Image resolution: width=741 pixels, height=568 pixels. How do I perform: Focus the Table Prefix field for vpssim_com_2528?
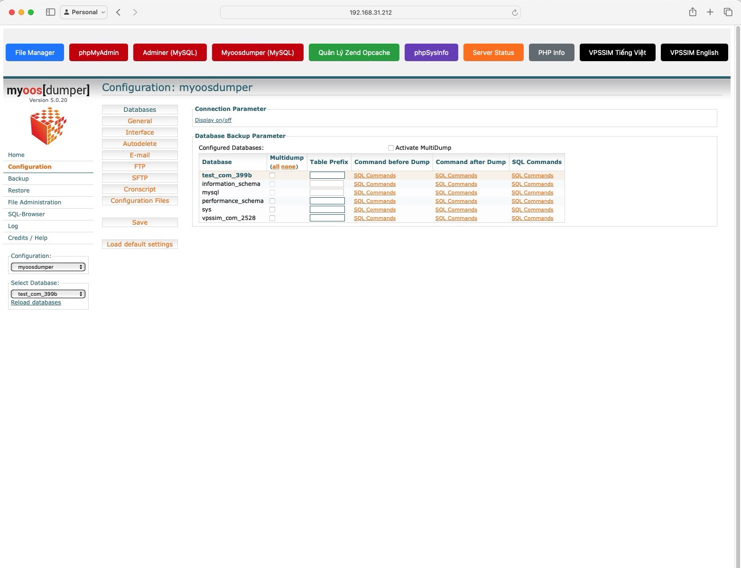(x=327, y=218)
